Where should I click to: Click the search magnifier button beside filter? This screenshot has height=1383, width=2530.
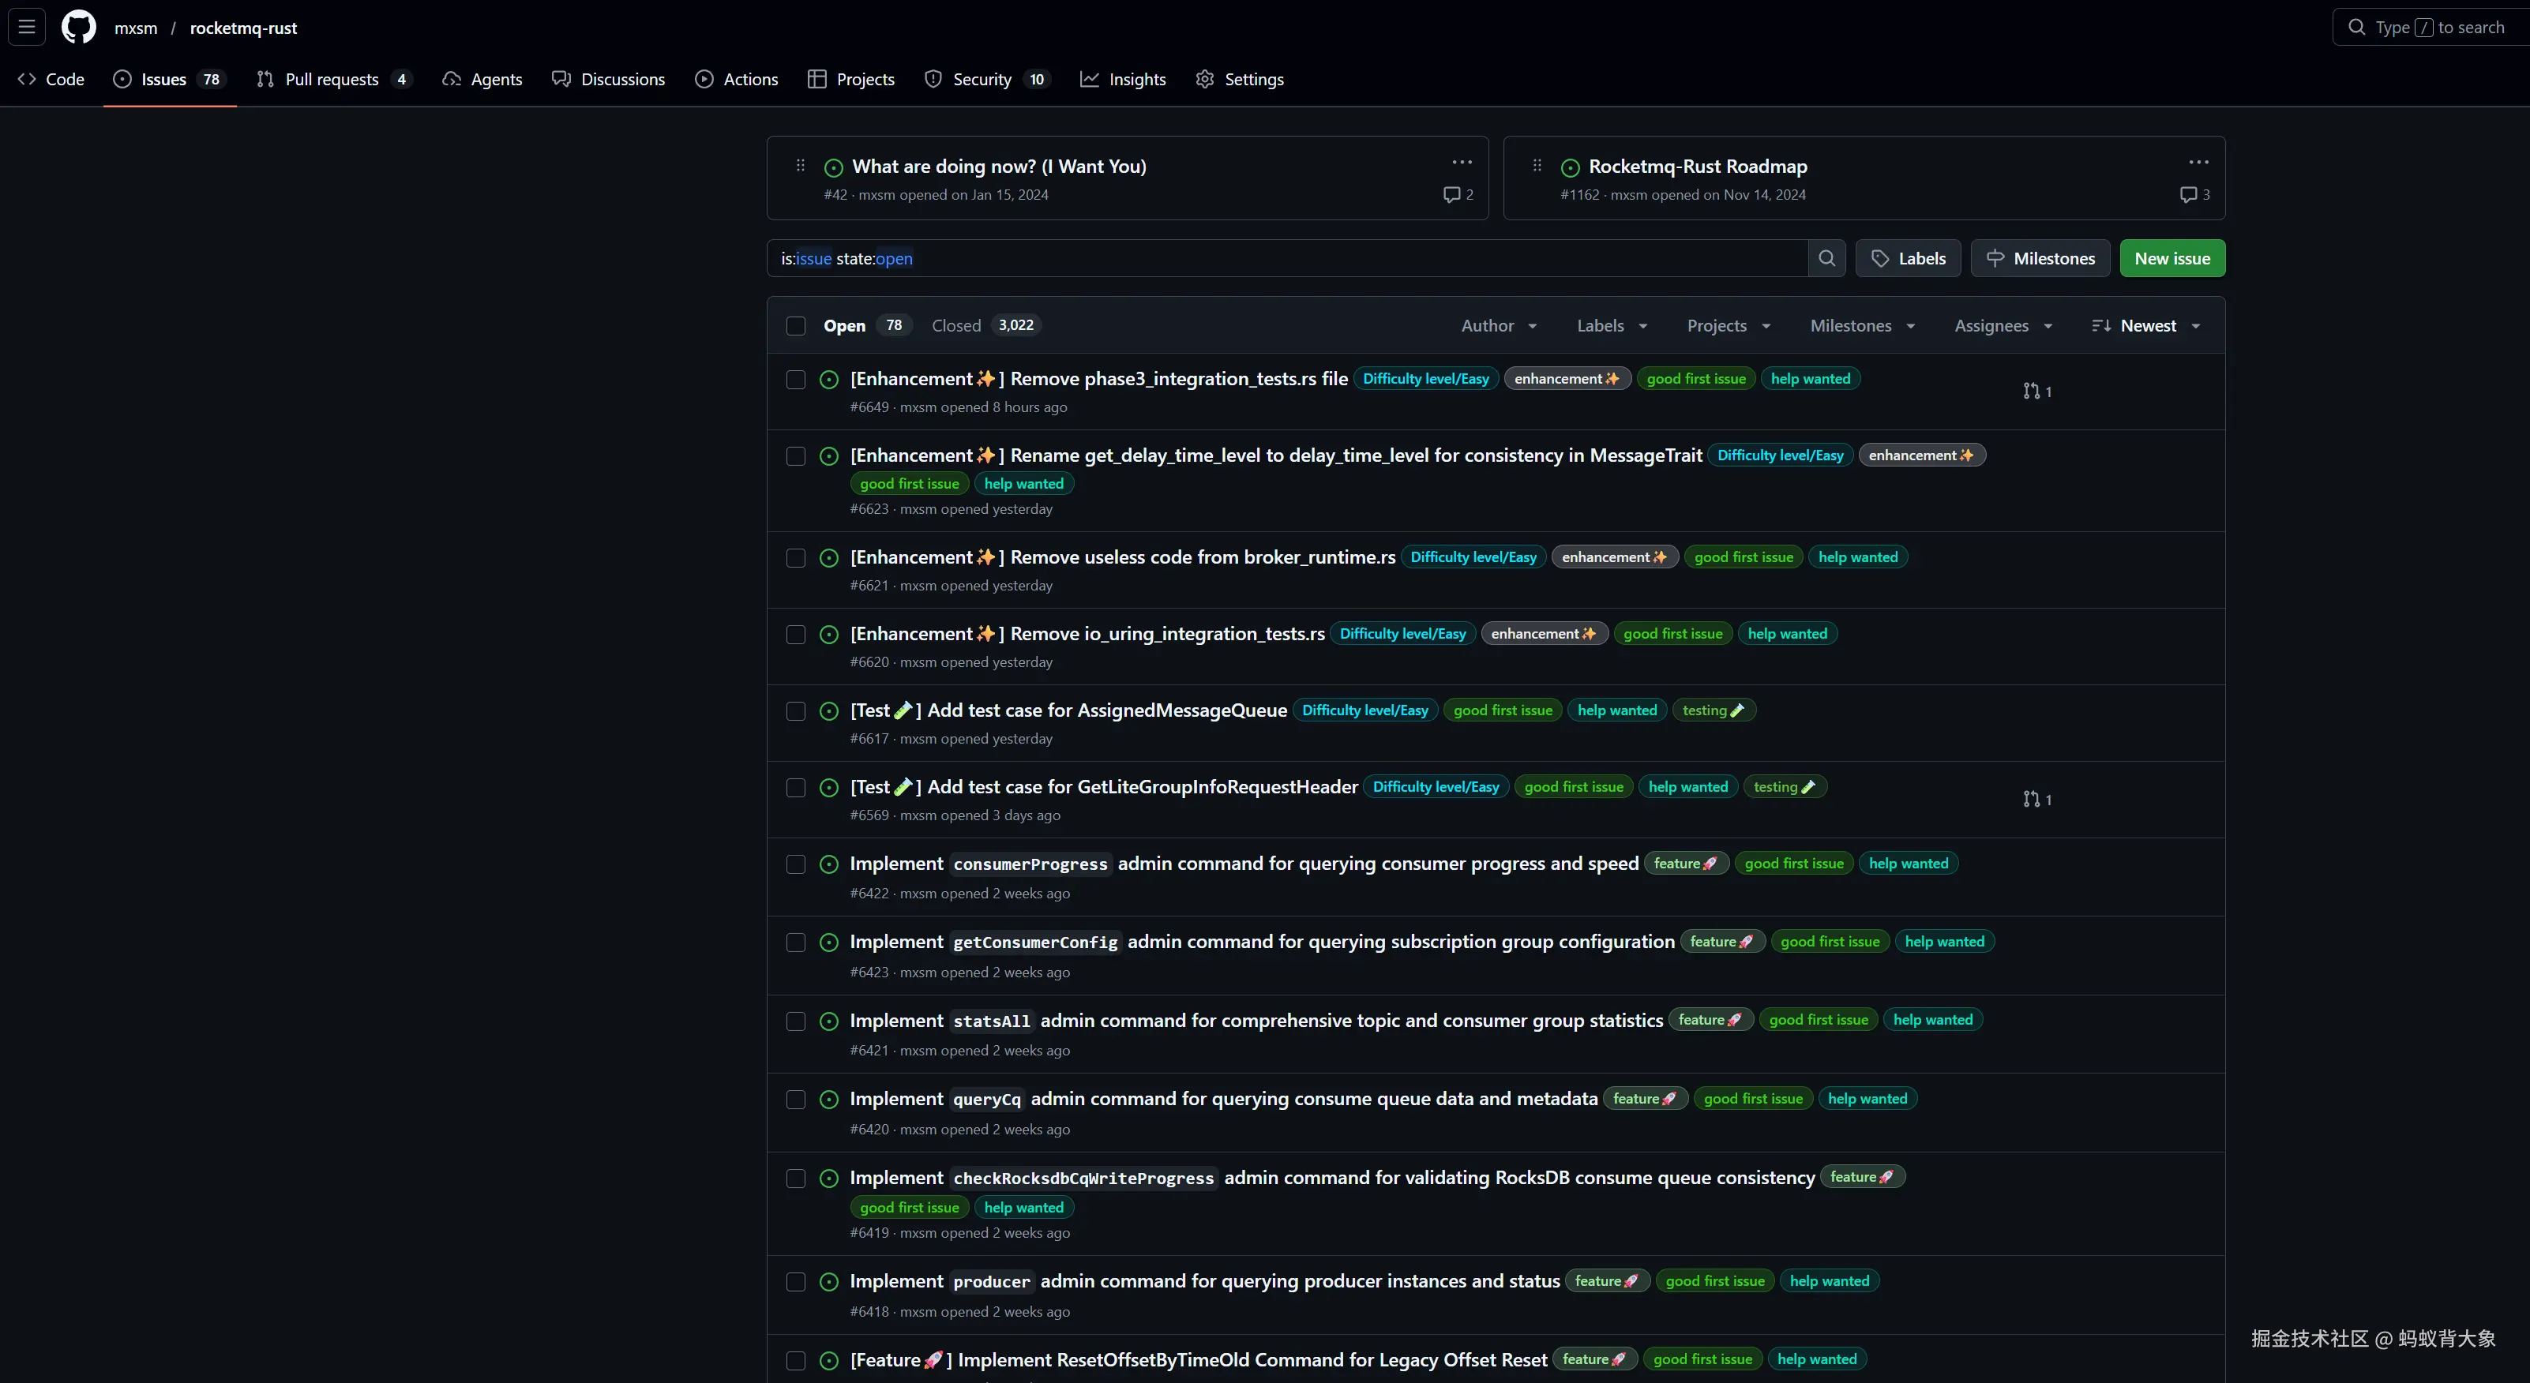[x=1826, y=258]
